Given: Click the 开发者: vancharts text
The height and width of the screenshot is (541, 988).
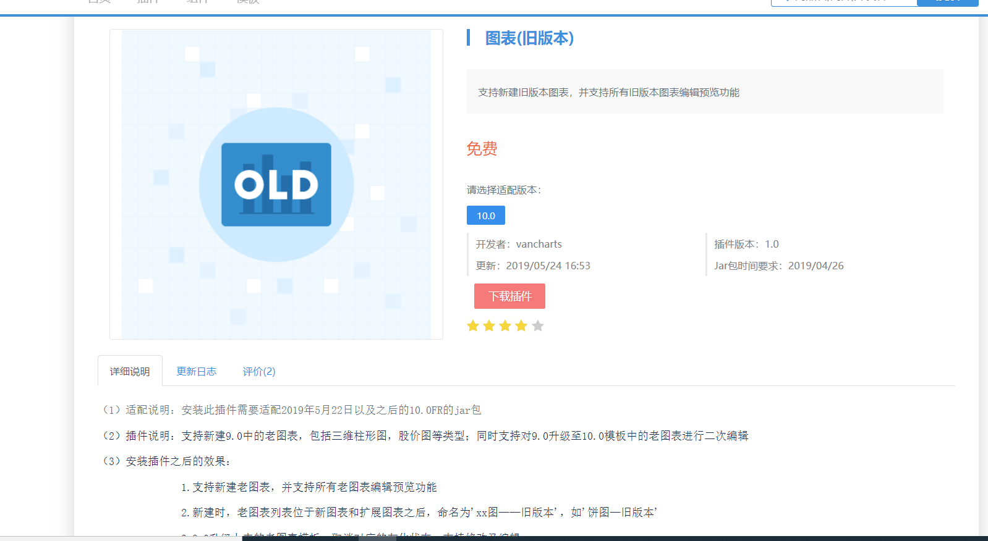Looking at the screenshot, I should pos(519,244).
